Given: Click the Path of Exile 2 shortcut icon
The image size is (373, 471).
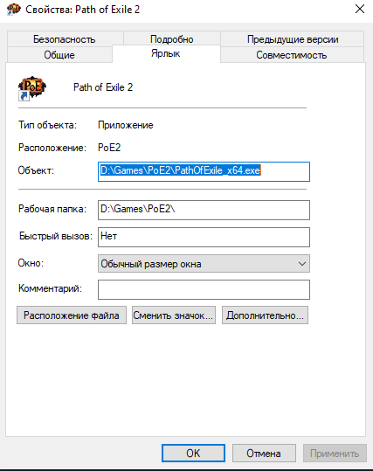Looking at the screenshot, I should tap(31, 88).
